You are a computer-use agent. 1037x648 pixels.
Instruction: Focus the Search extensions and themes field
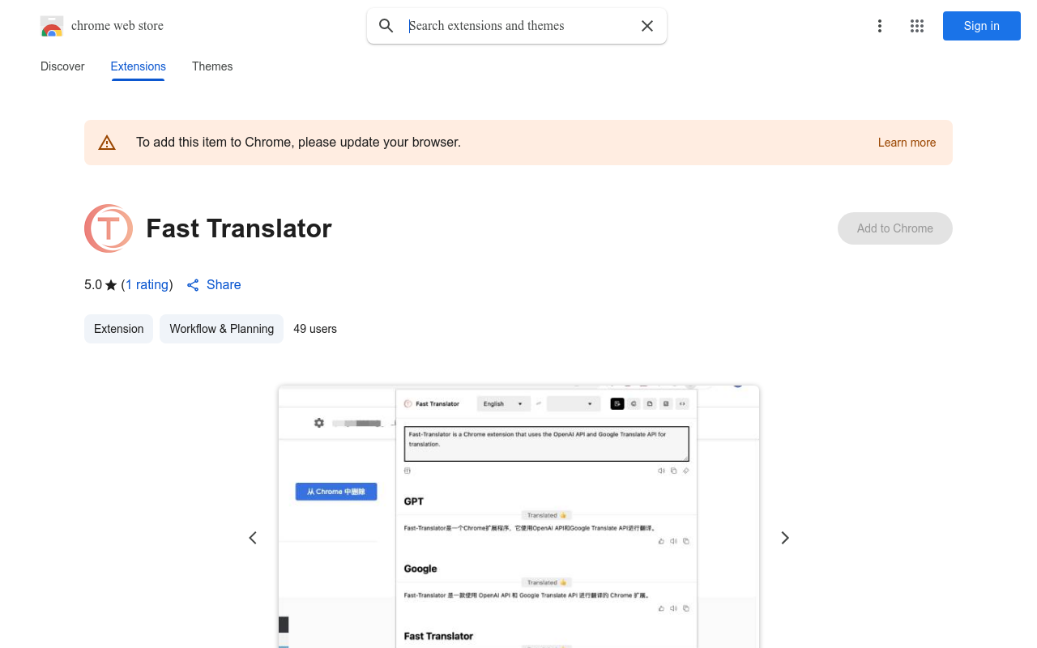[518, 26]
